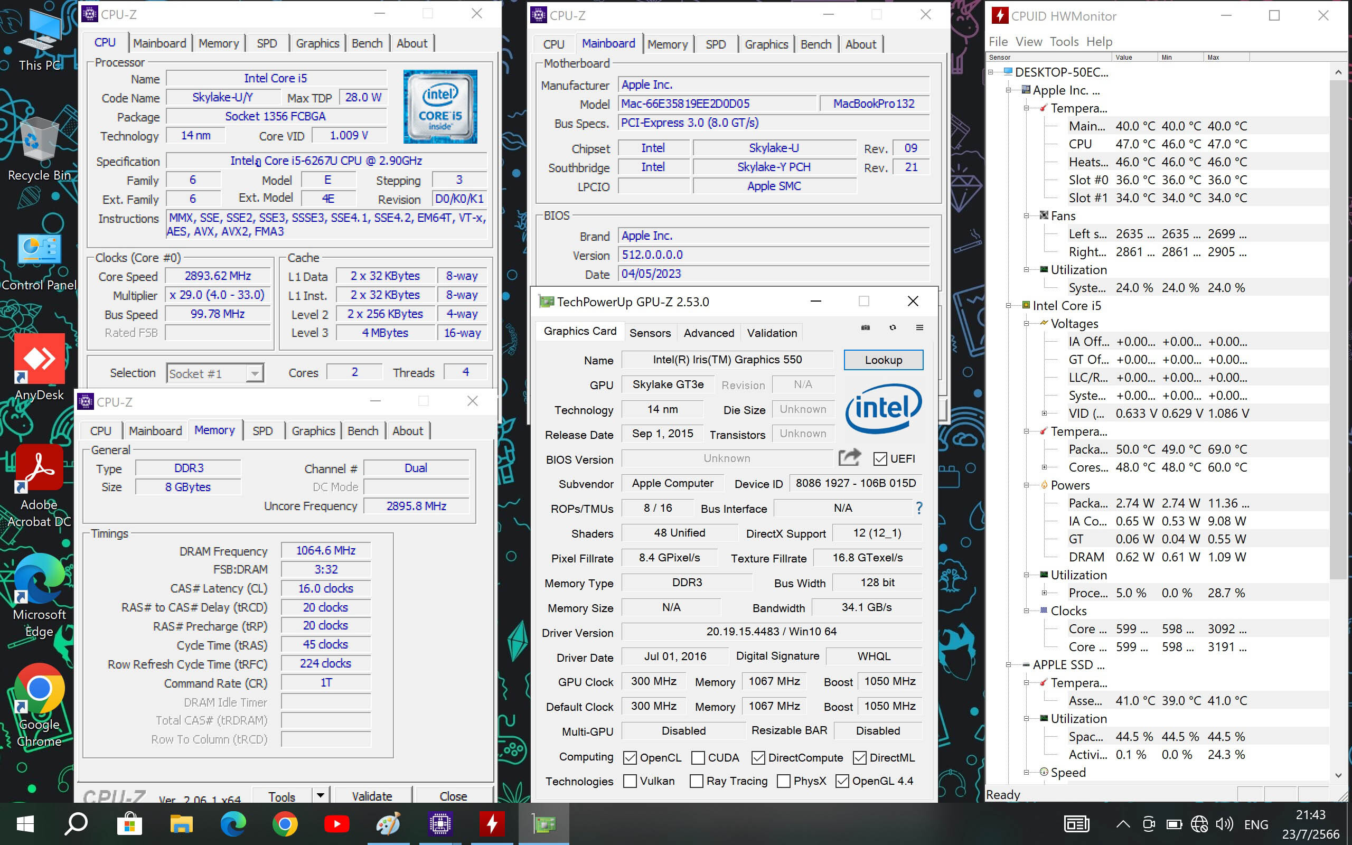This screenshot has width=1352, height=845.
Task: Switch to Sensors tab in GPU-Z
Action: tap(650, 333)
